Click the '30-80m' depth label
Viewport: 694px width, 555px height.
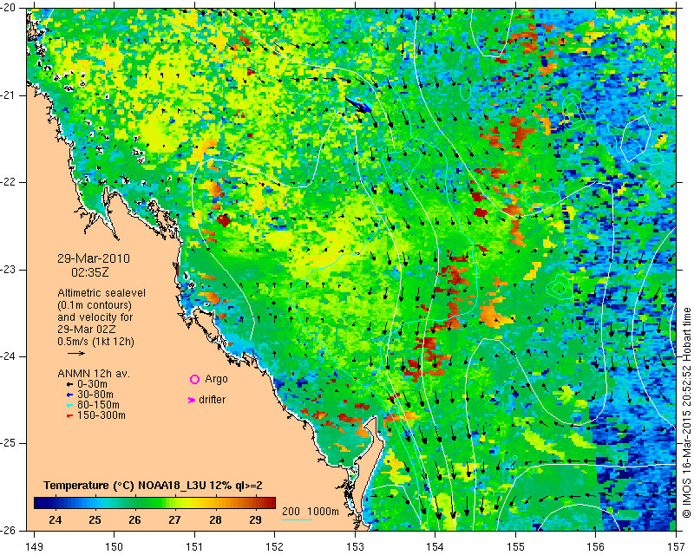[95, 395]
